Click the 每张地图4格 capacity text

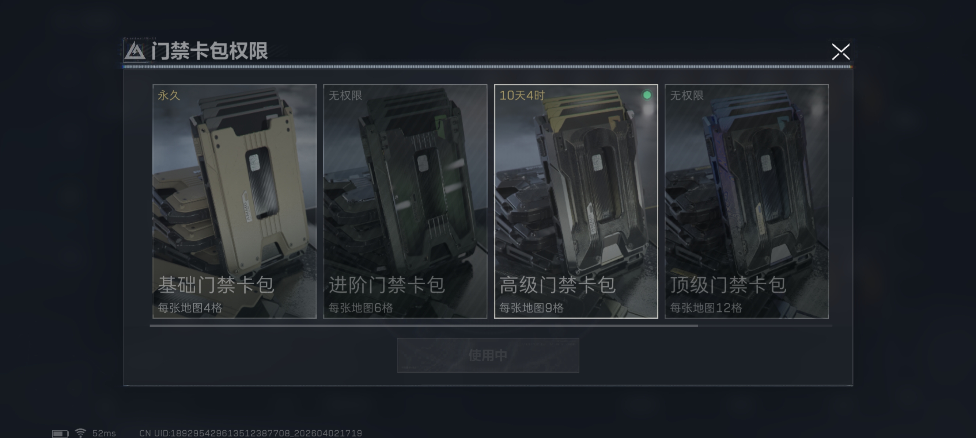[190, 308]
